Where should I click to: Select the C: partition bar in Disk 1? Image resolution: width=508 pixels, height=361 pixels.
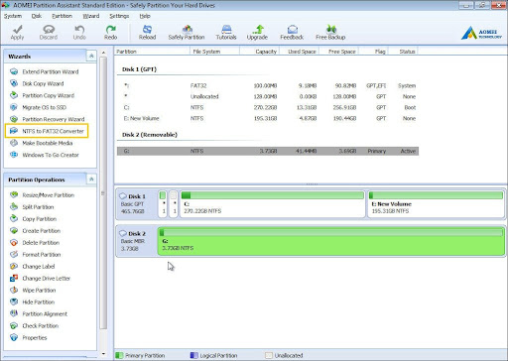tap(273, 204)
